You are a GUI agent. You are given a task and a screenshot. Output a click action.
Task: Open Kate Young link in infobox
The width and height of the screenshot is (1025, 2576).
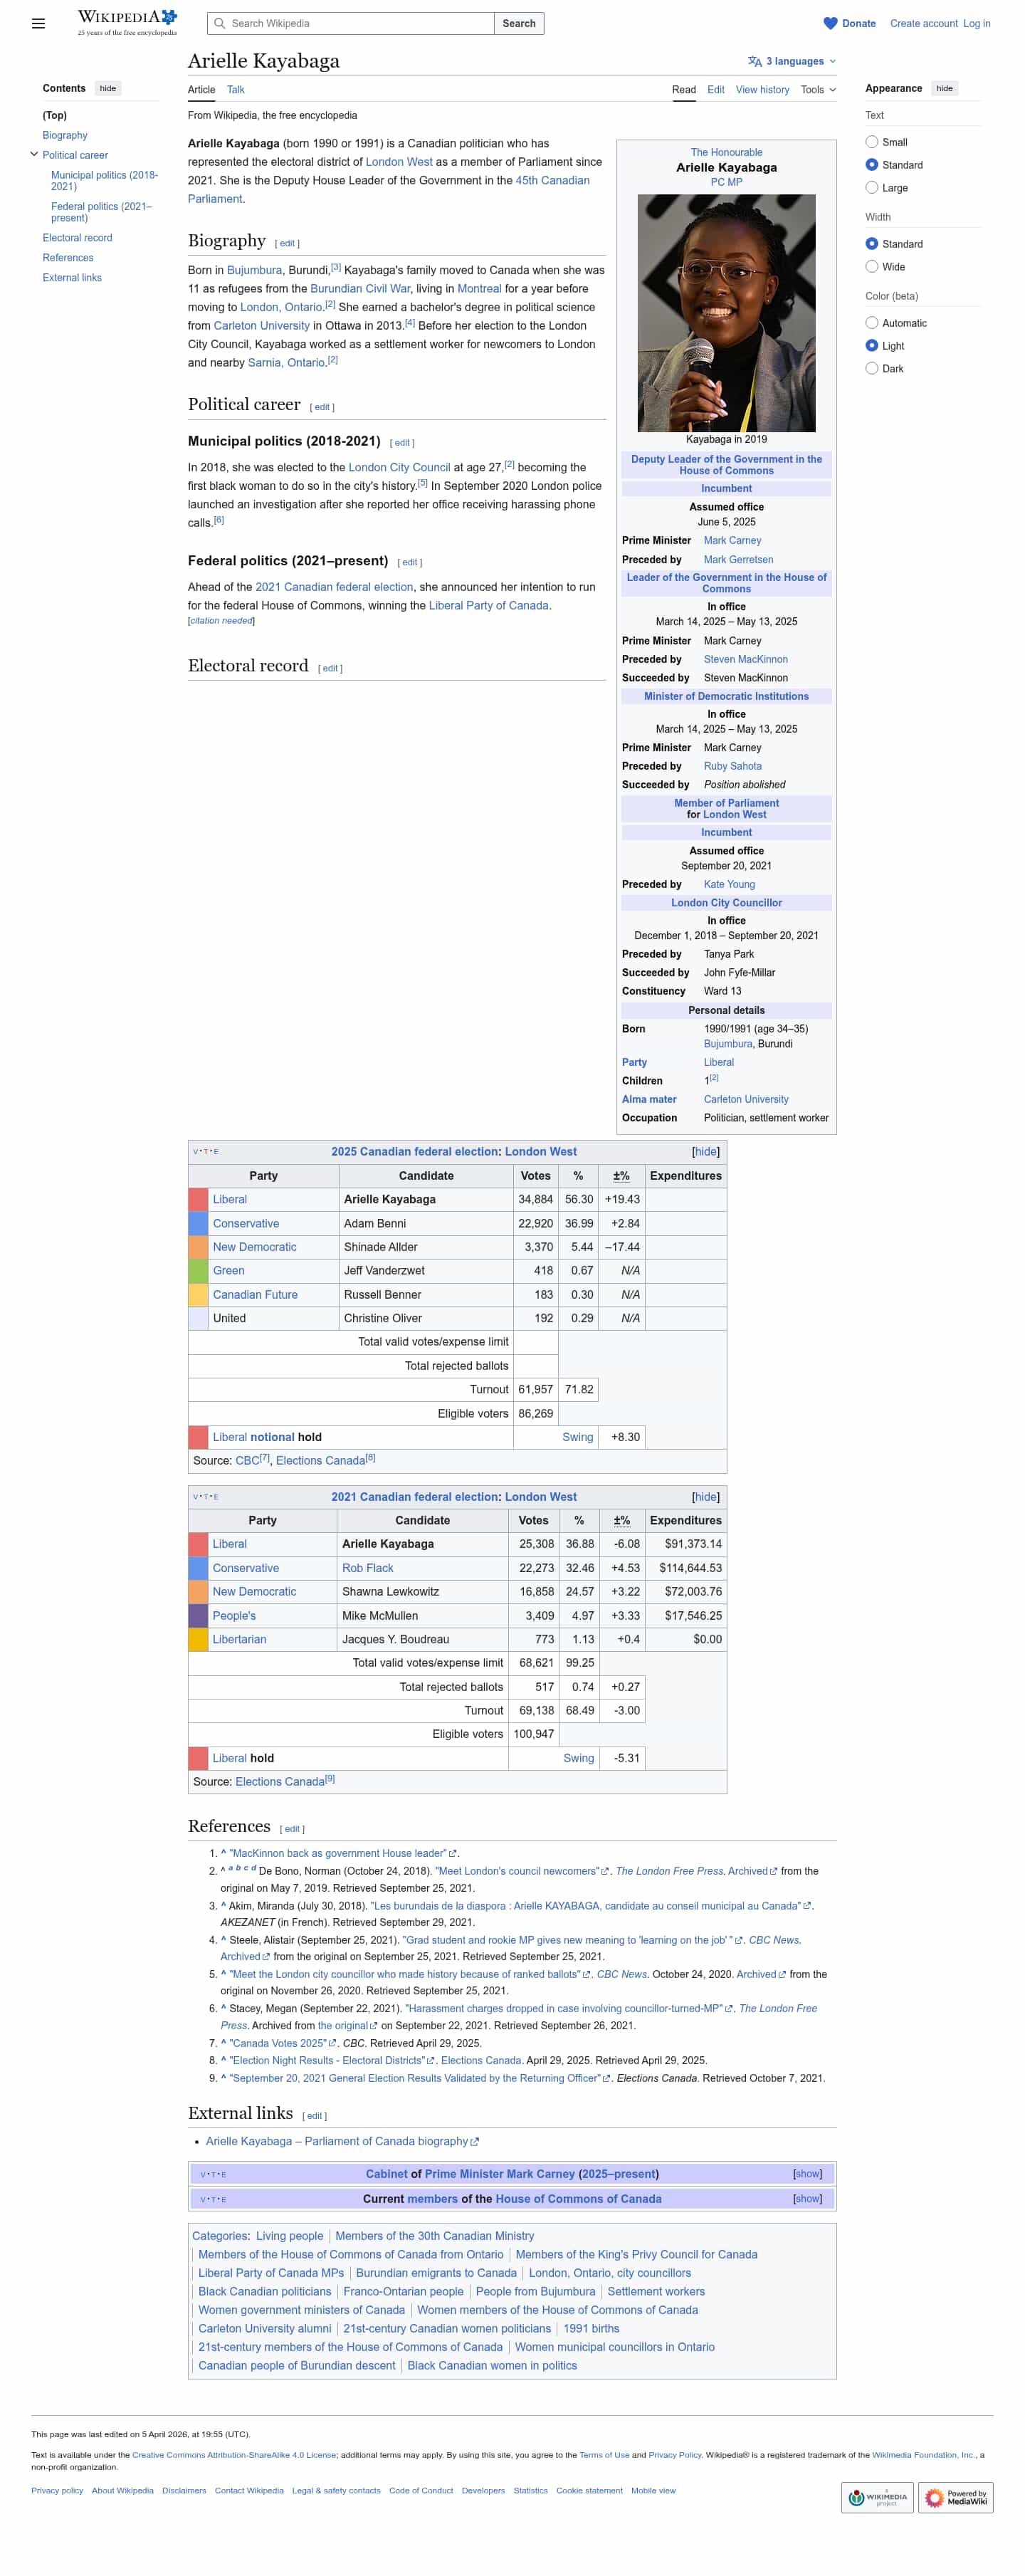730,884
